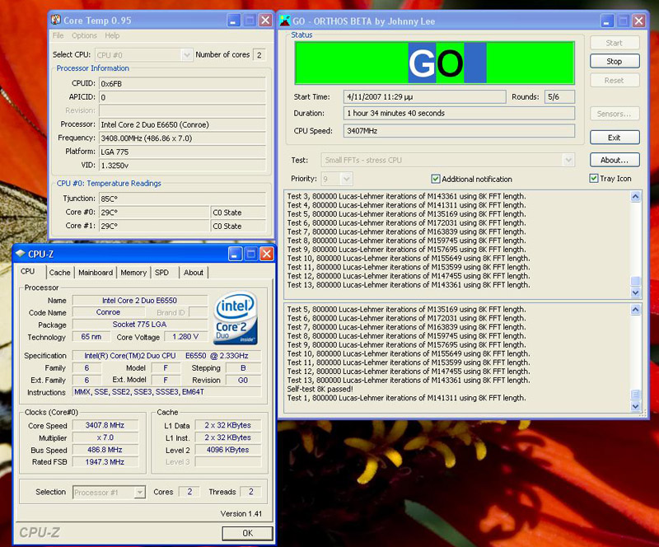Screen dimensions: 659x547
Task: Click the lower log scrollbar up arrow
Action: click(635, 310)
